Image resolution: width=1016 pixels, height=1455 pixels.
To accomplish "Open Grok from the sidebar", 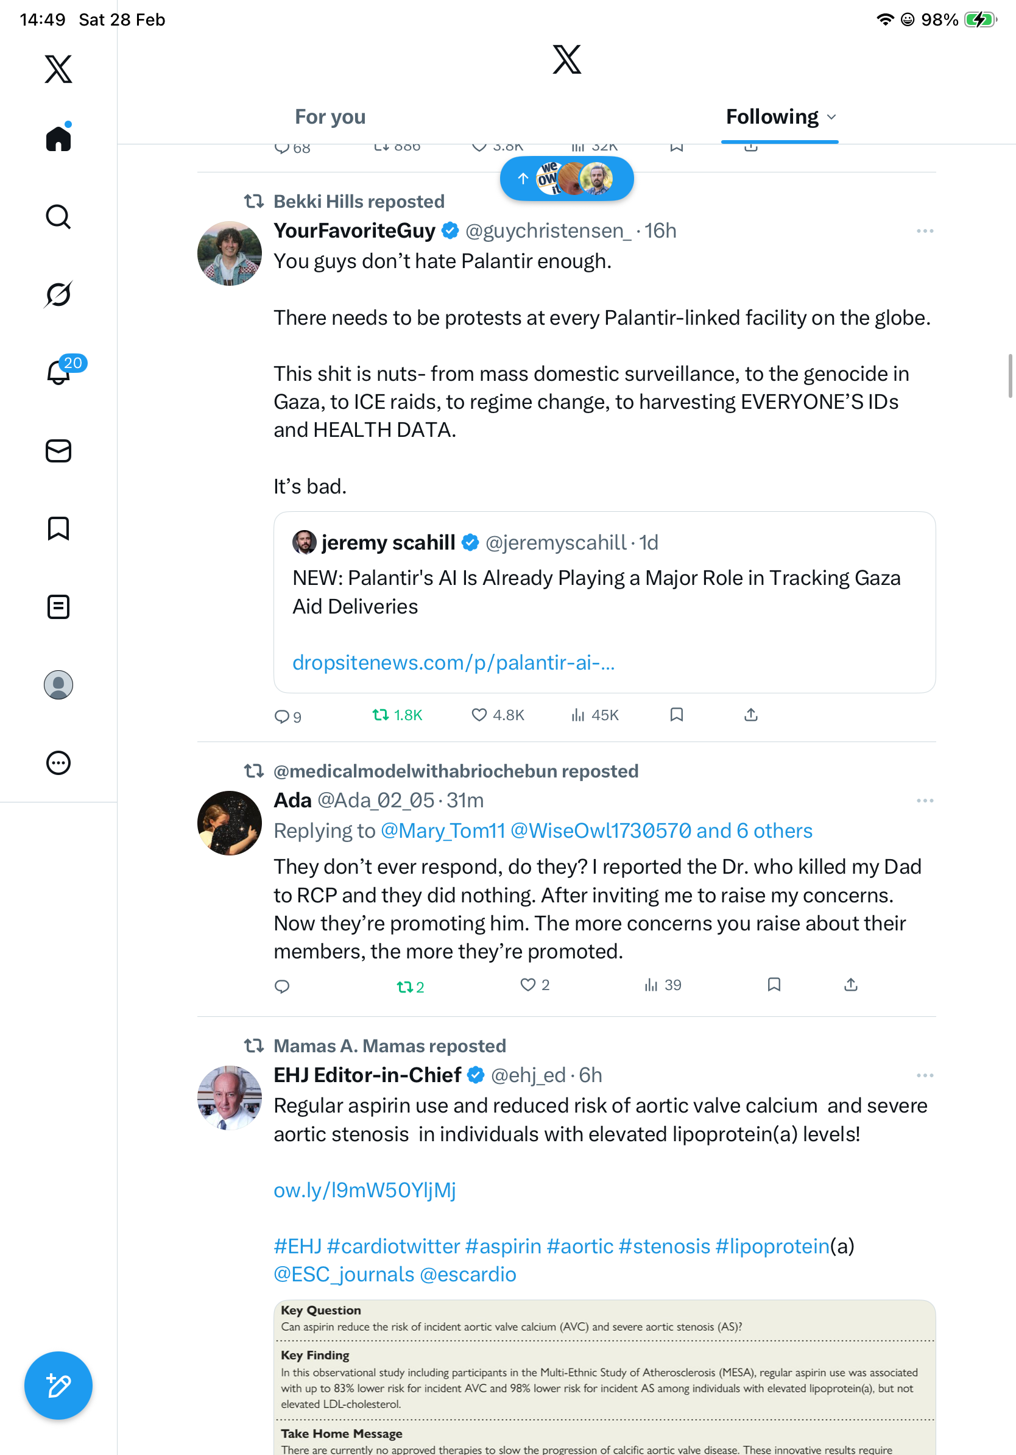I will click(x=58, y=294).
